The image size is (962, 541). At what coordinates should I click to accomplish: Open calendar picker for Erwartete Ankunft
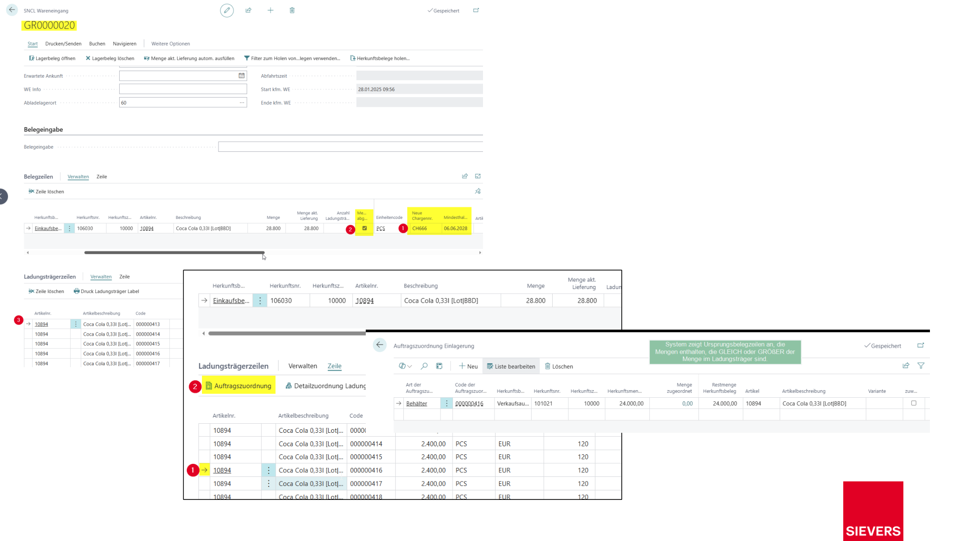(242, 76)
